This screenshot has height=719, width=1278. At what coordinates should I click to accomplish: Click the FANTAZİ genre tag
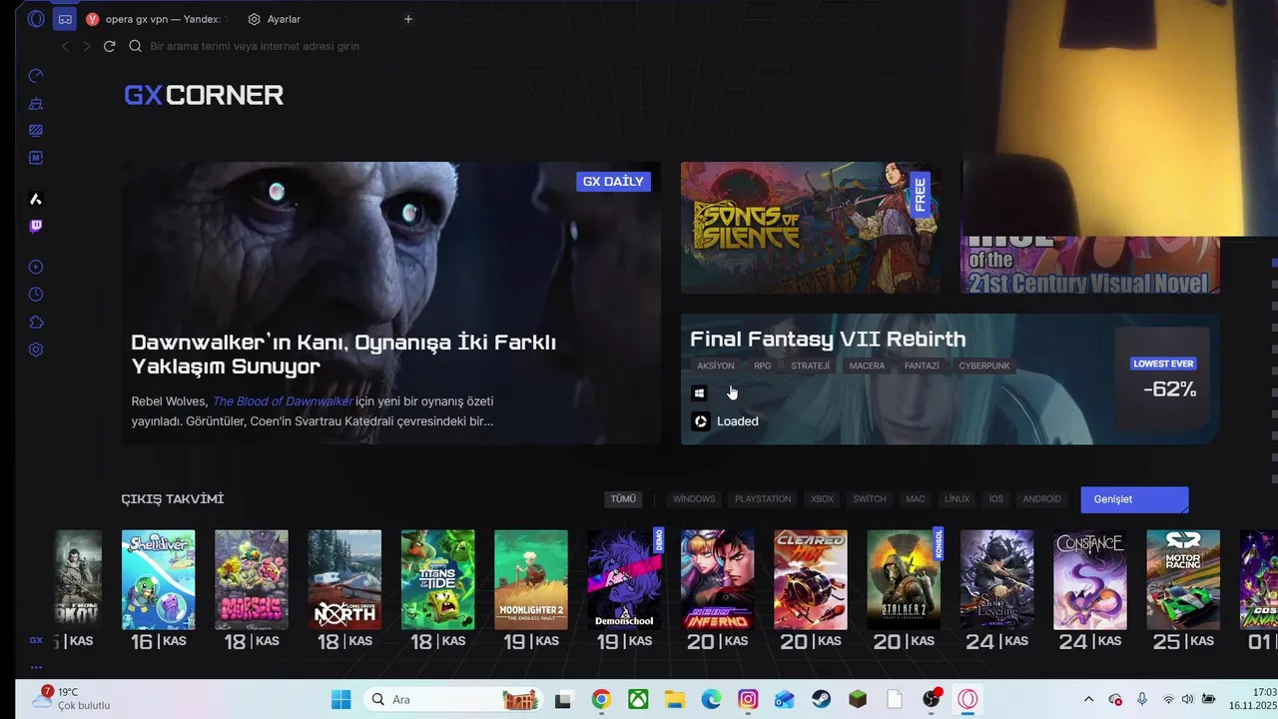[x=922, y=365]
